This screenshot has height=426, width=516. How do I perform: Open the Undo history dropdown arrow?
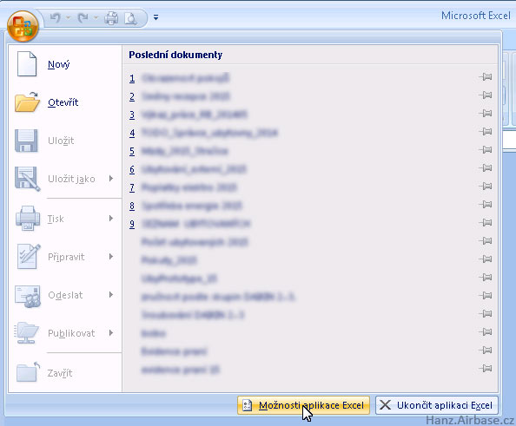(68, 17)
